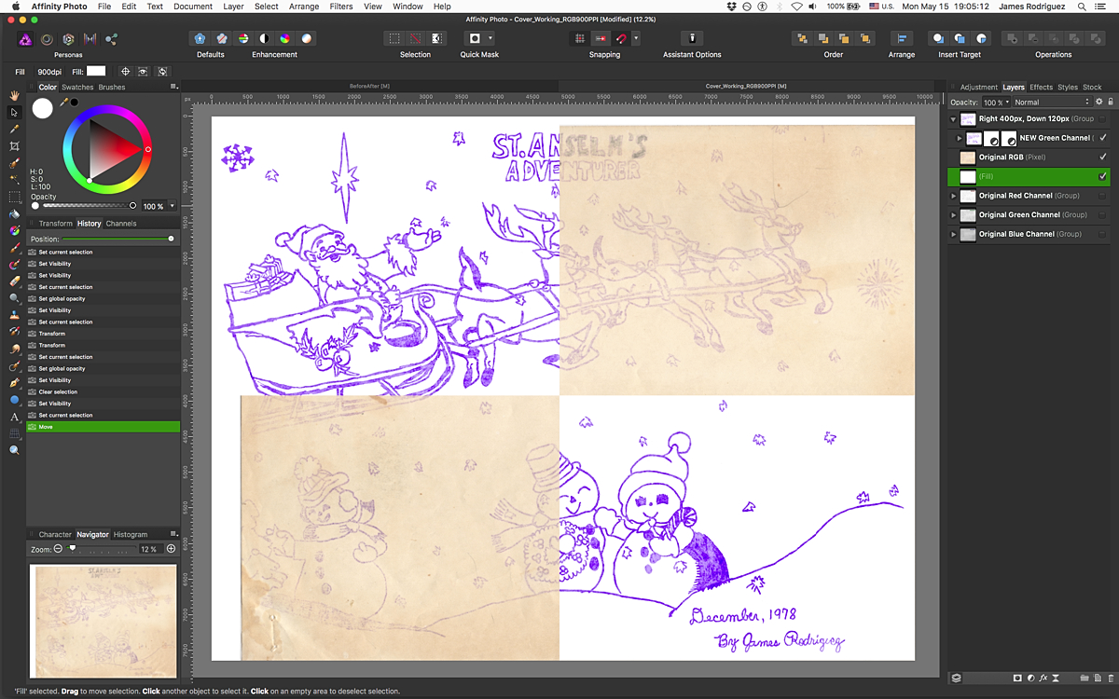Select the Move tool
The height and width of the screenshot is (699, 1119).
click(x=14, y=112)
